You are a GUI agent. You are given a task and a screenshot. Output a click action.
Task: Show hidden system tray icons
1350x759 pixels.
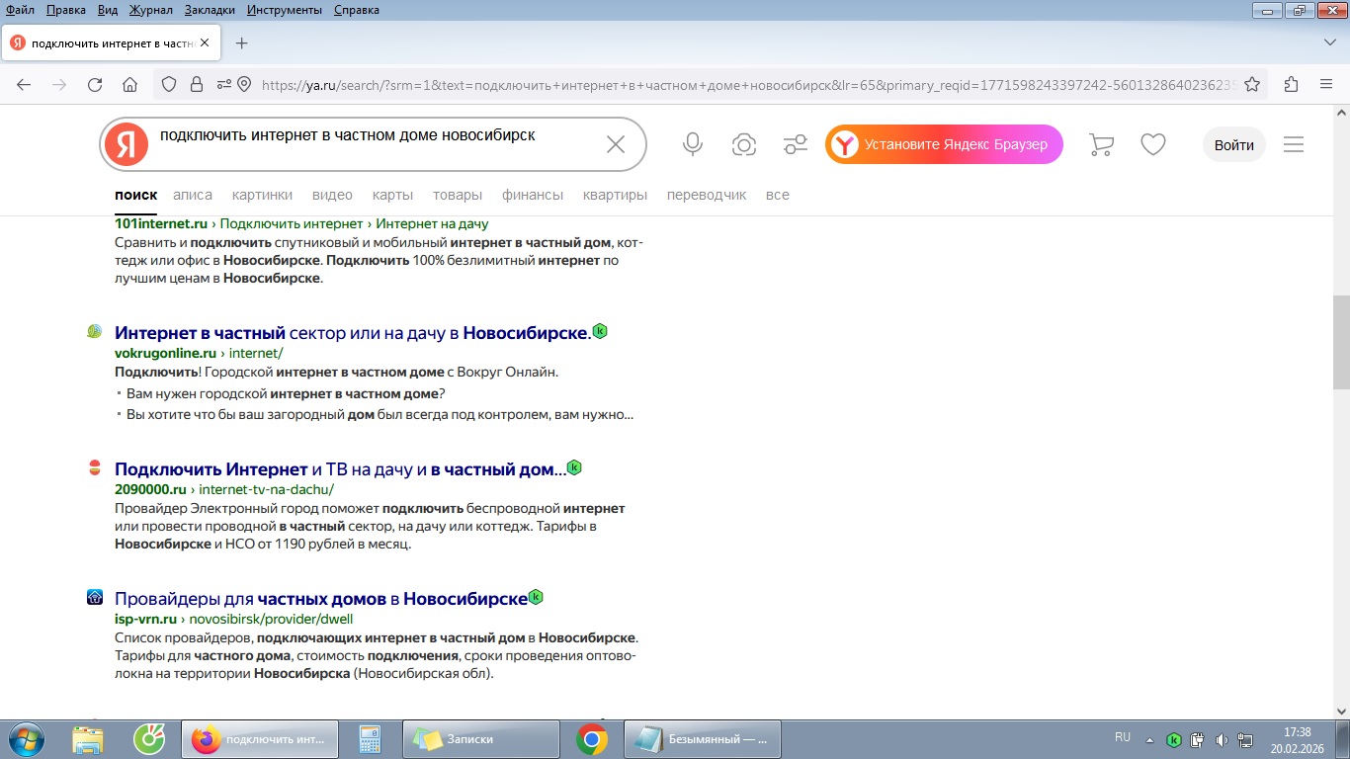click(x=1149, y=739)
